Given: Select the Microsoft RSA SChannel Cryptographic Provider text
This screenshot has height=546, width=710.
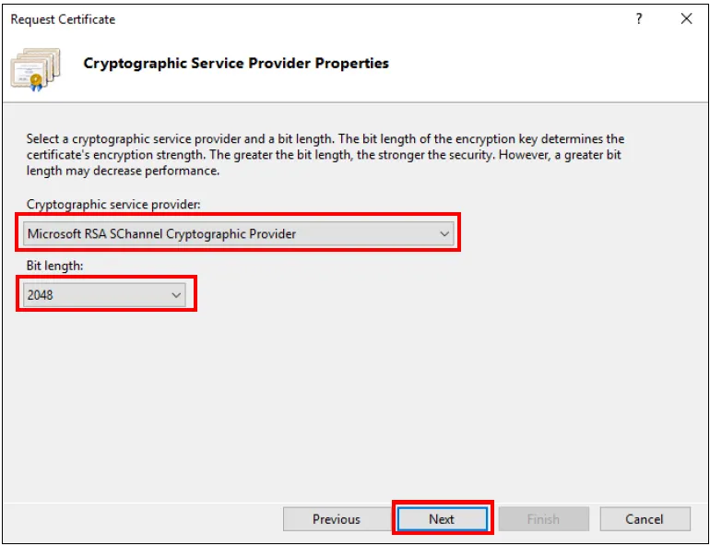Looking at the screenshot, I should coord(161,234).
